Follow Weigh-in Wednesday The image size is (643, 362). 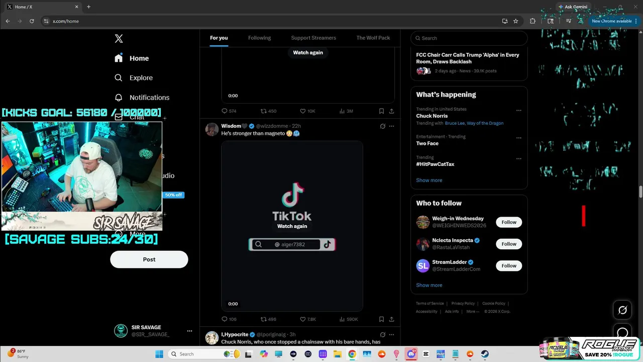(509, 222)
